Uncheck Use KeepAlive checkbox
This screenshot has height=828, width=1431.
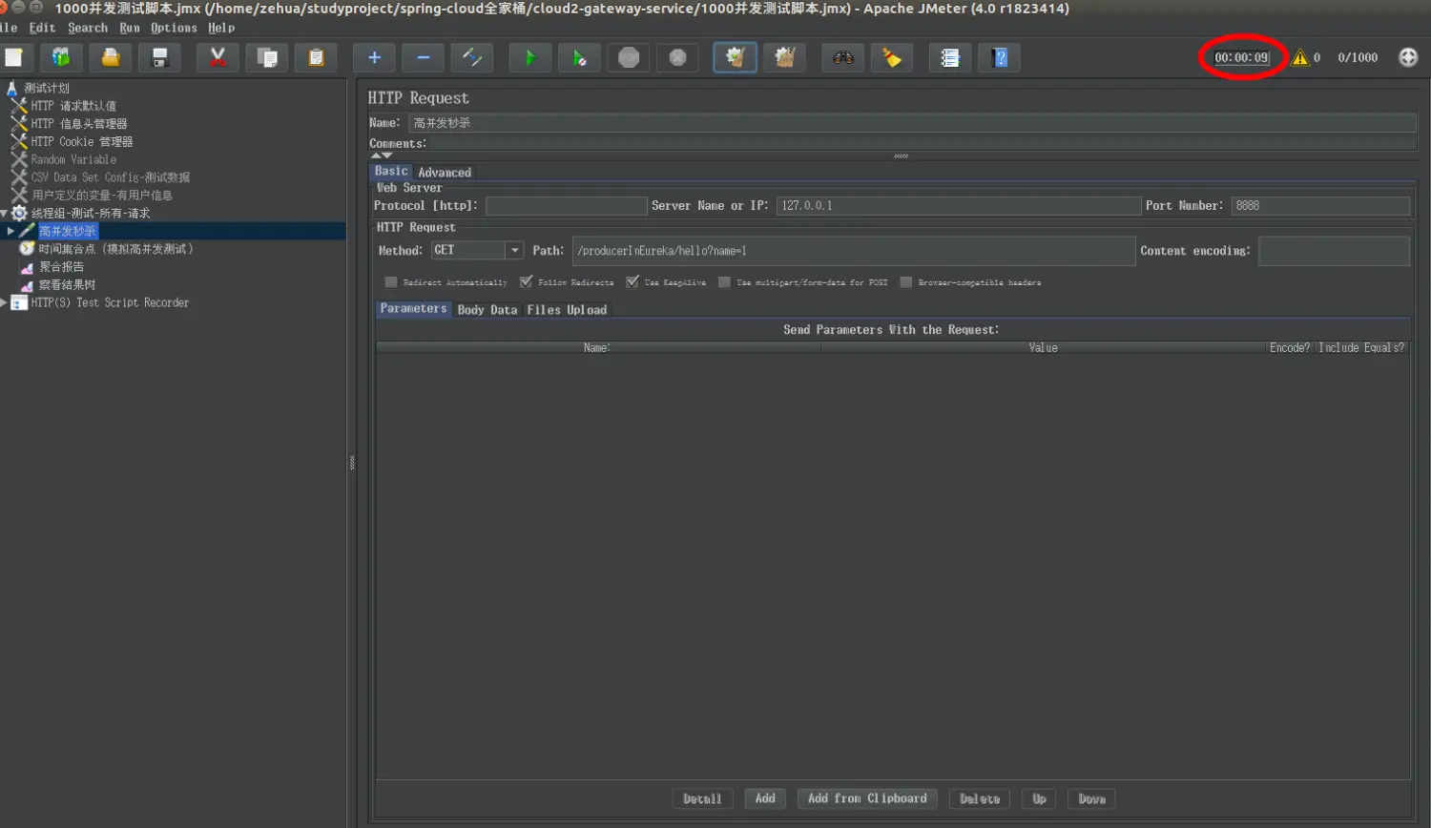633,282
